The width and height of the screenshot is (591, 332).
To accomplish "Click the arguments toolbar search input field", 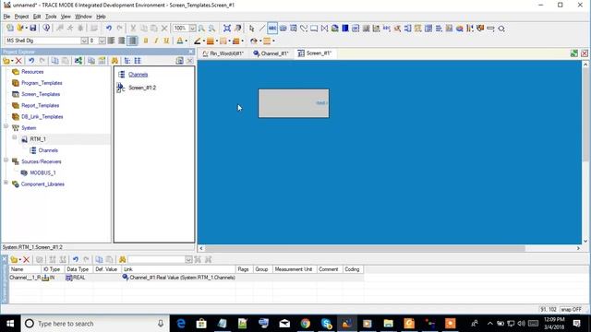I will [157, 260].
